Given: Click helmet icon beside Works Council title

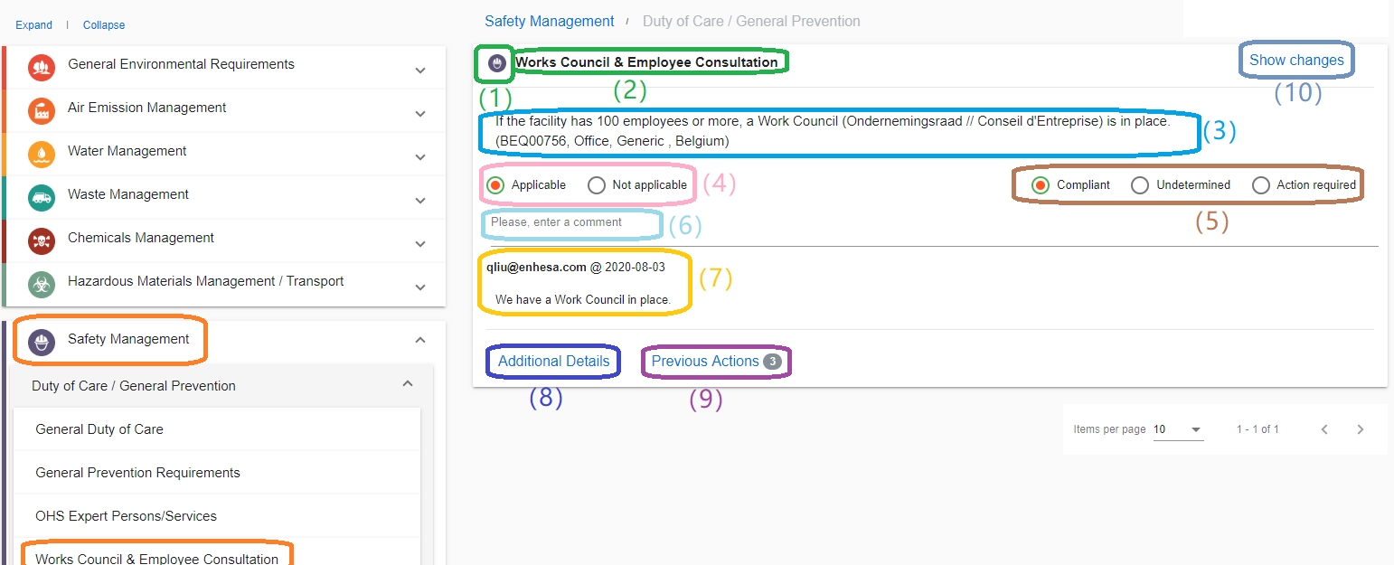Looking at the screenshot, I should pos(495,63).
